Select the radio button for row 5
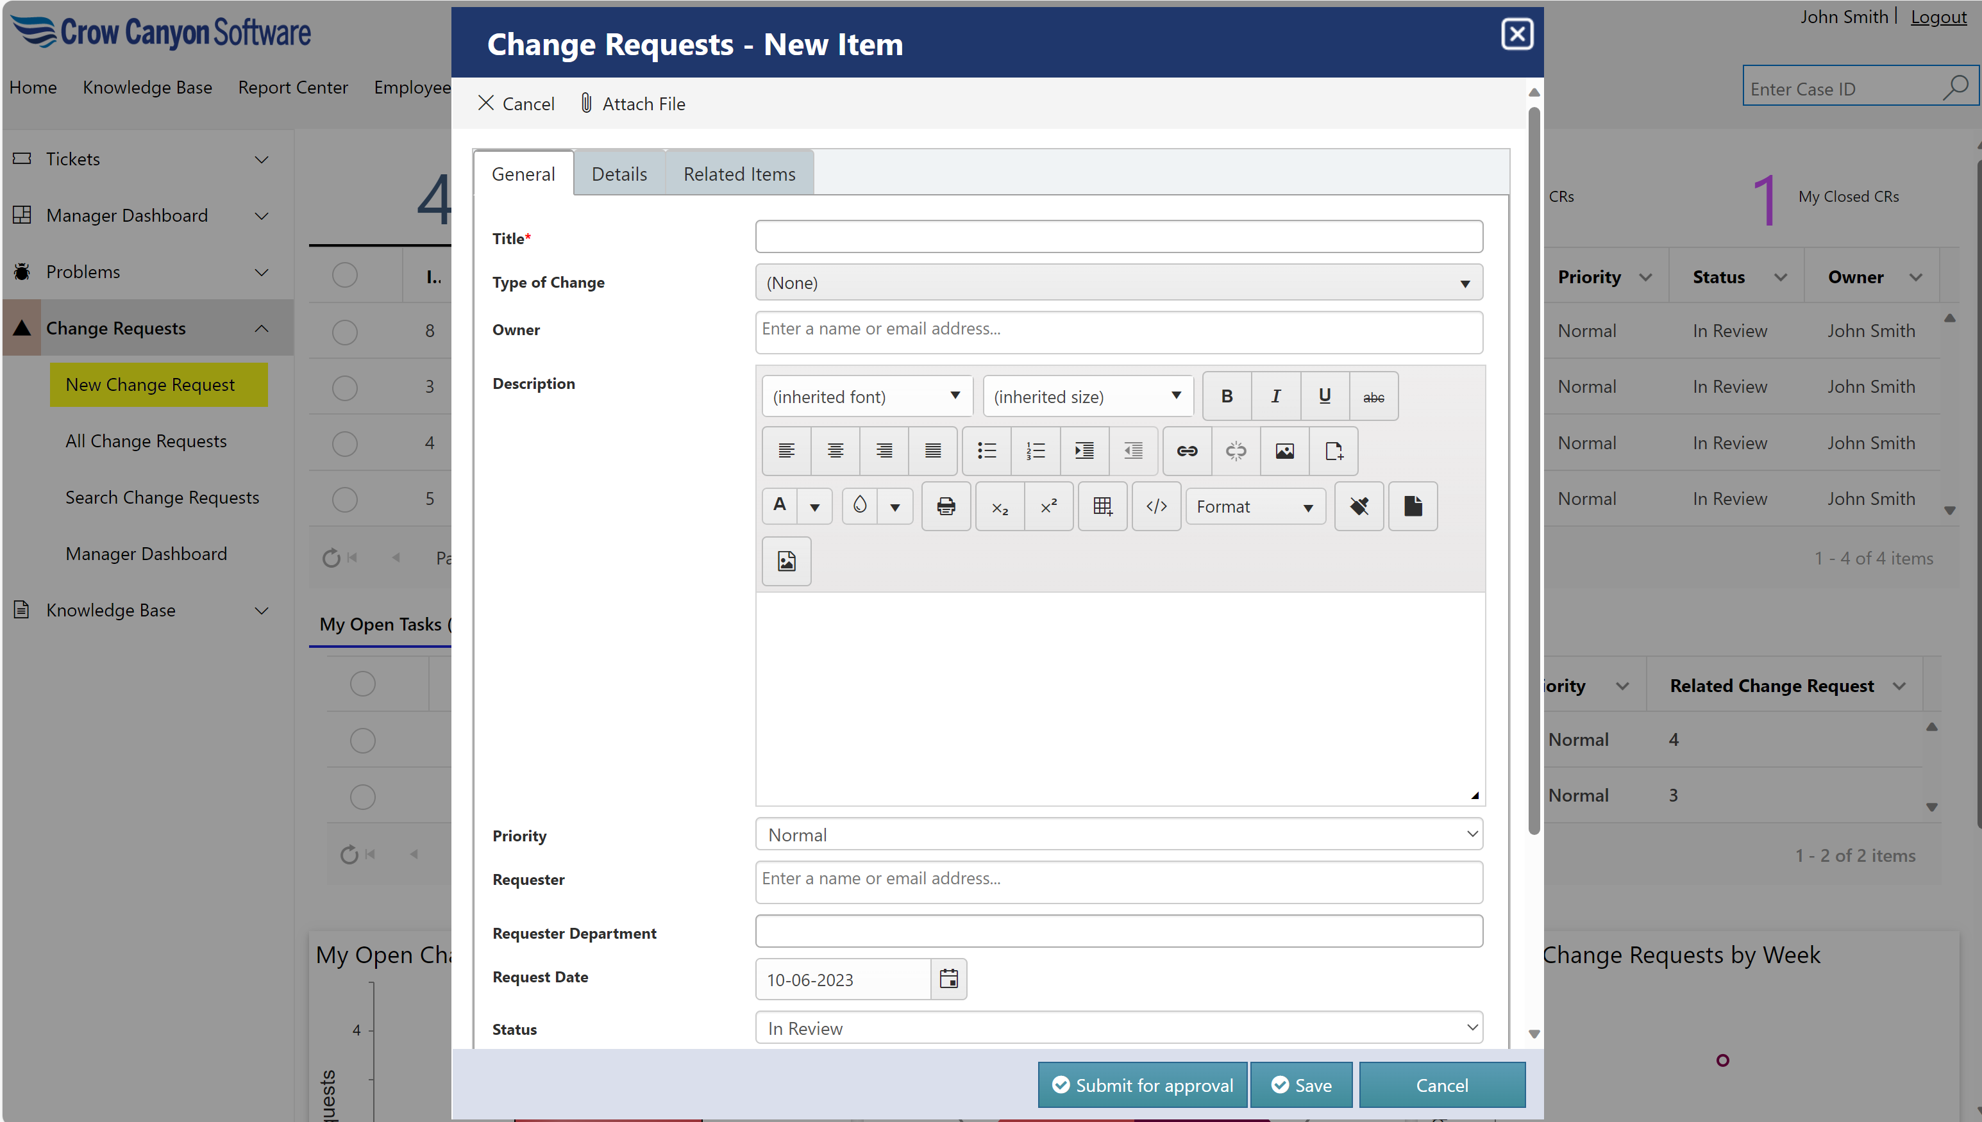Screen dimensions: 1982x1122 (344, 499)
